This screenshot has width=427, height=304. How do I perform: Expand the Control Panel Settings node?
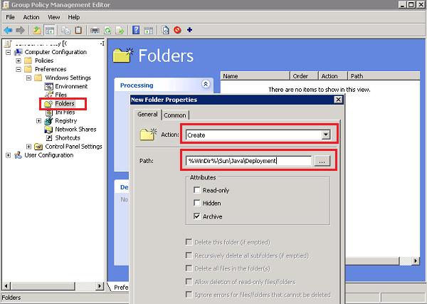[28, 147]
